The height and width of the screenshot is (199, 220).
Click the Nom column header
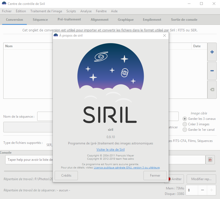[9, 46]
